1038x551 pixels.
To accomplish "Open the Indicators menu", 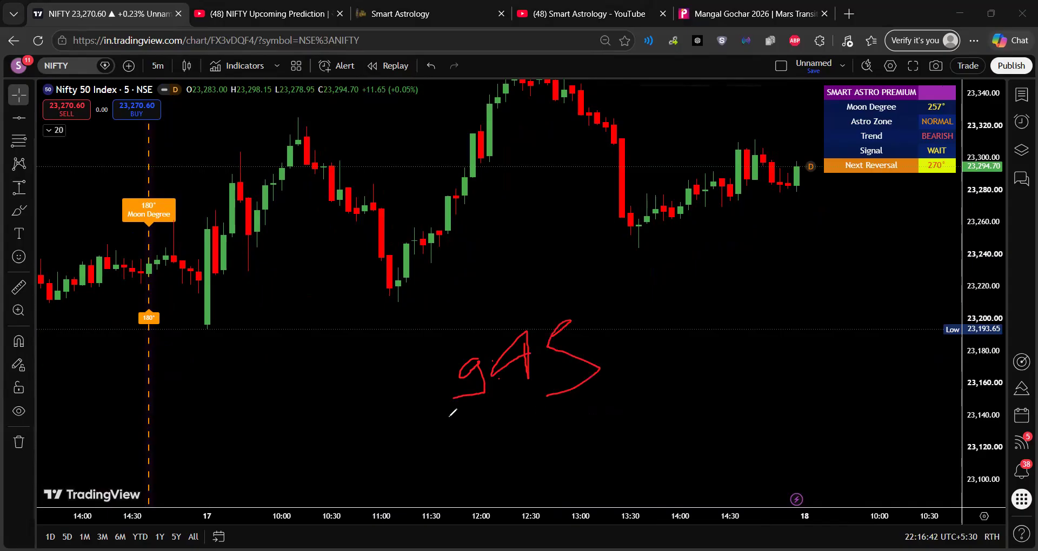I will (237, 66).
